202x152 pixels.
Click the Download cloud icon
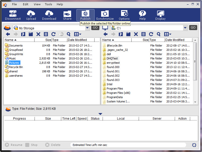click(x=49, y=15)
